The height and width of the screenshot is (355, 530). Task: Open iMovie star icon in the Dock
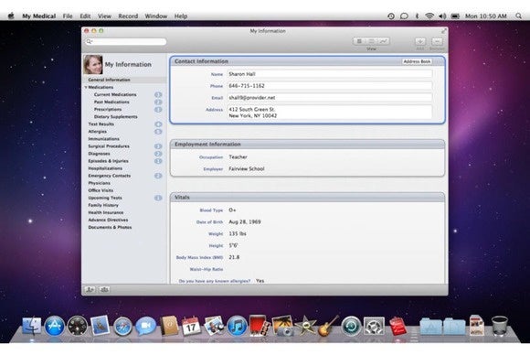coord(305,326)
